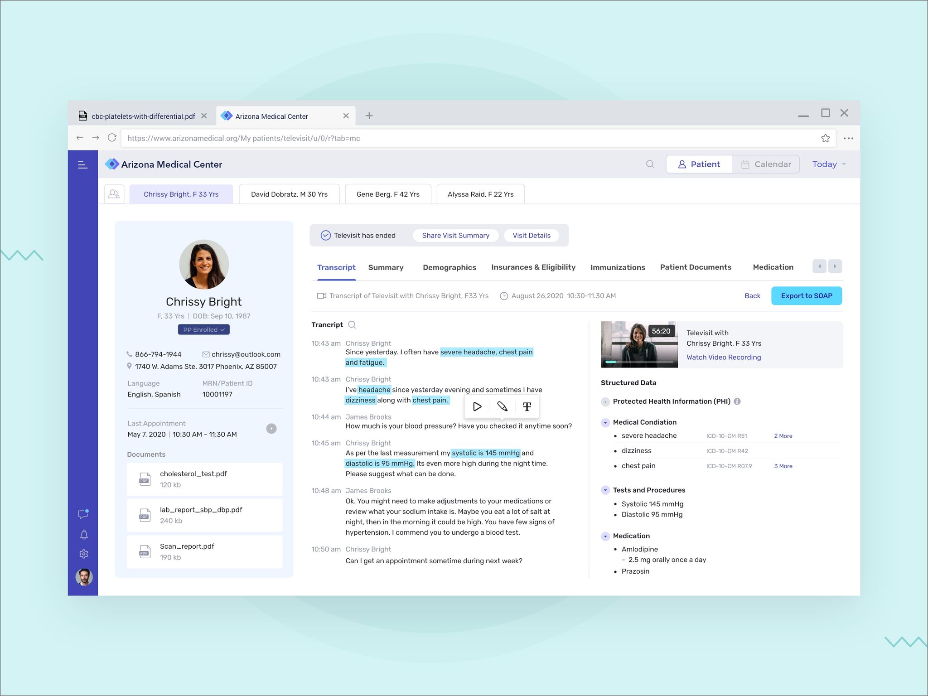The image size is (928, 696).
Task: Click the browser back arrow
Action: [80, 138]
